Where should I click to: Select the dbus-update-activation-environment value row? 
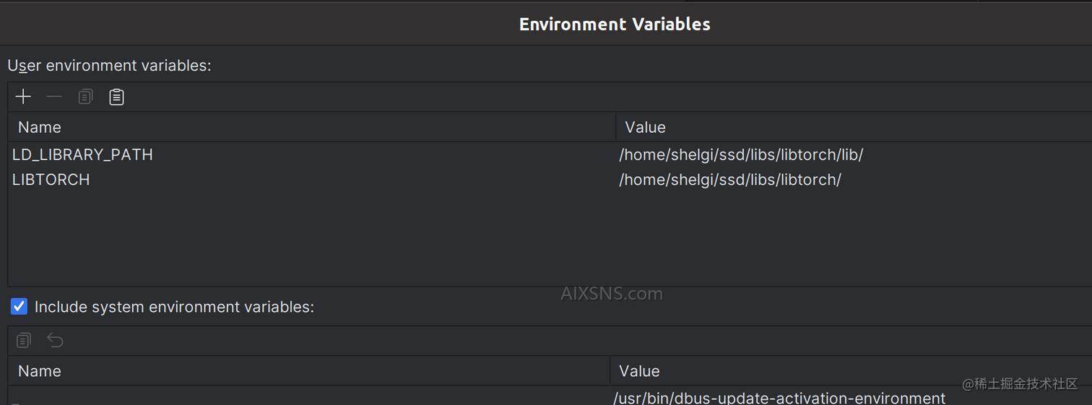779,398
